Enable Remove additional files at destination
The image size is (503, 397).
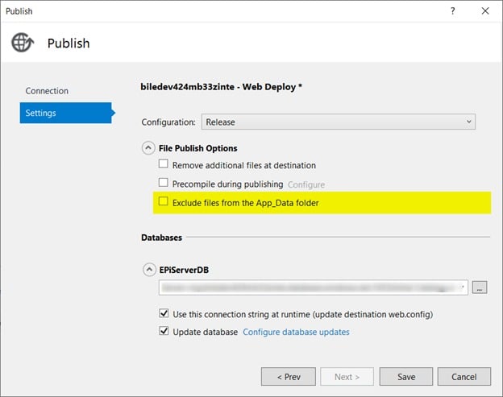click(164, 165)
